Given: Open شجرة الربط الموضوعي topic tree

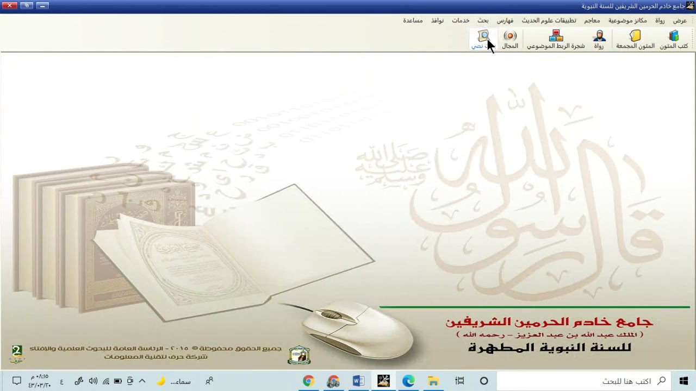Looking at the screenshot, I should pyautogui.click(x=556, y=40).
